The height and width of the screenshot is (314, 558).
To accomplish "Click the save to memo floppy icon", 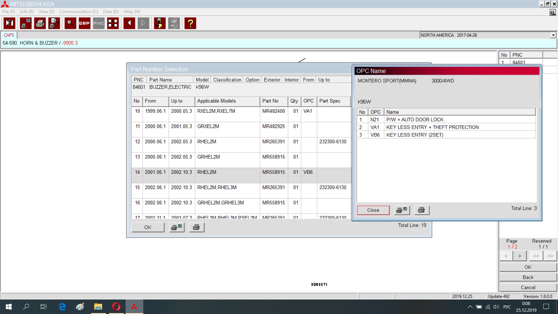I will pos(159,23).
